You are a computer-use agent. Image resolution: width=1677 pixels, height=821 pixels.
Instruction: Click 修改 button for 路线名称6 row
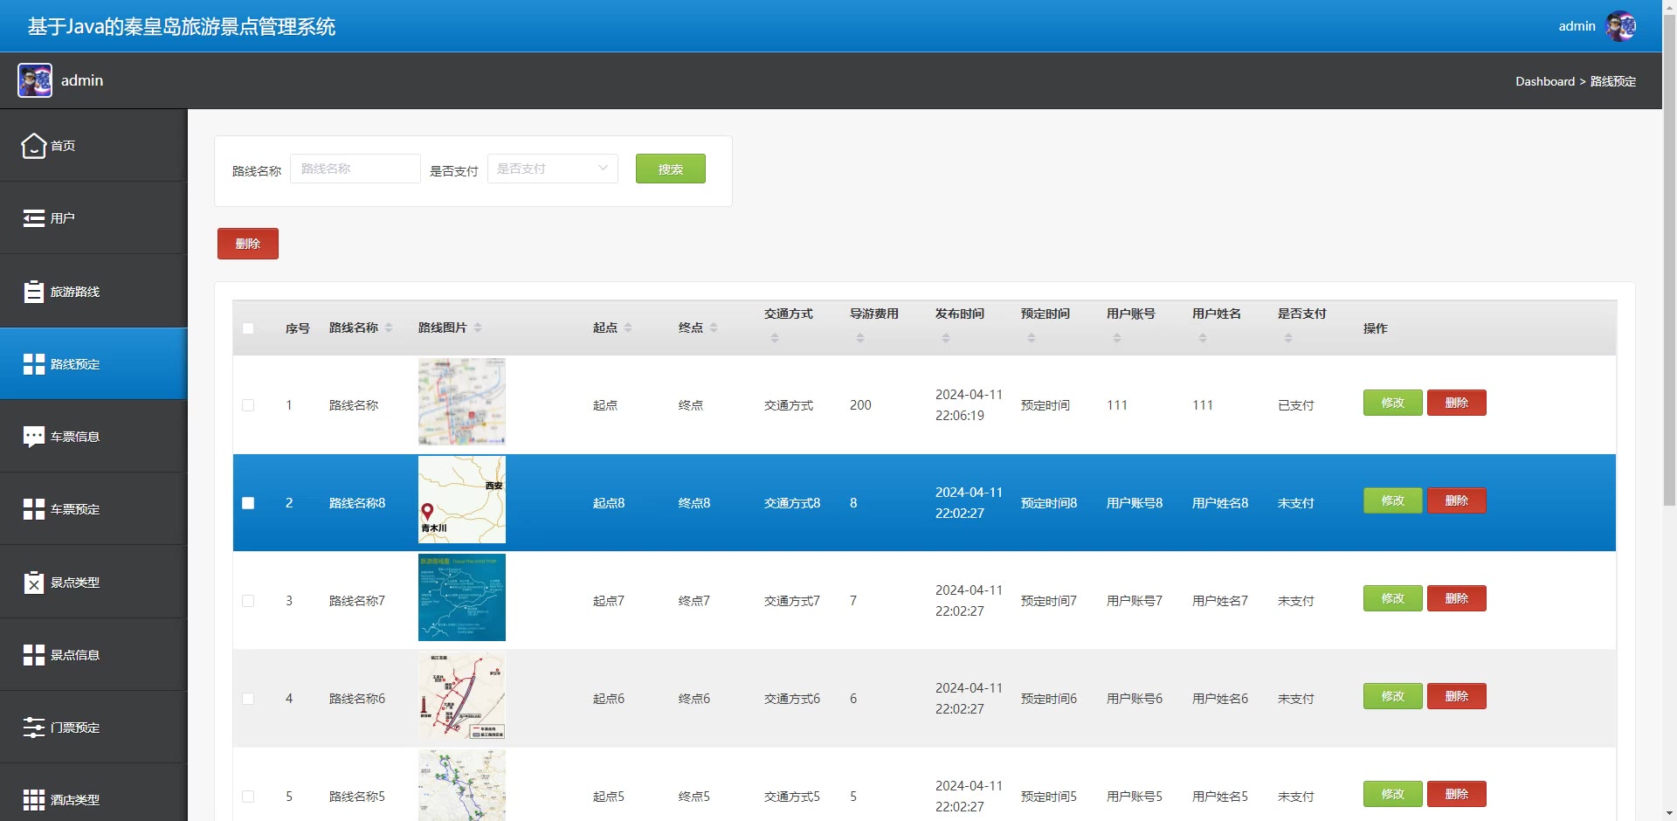pyautogui.click(x=1392, y=696)
